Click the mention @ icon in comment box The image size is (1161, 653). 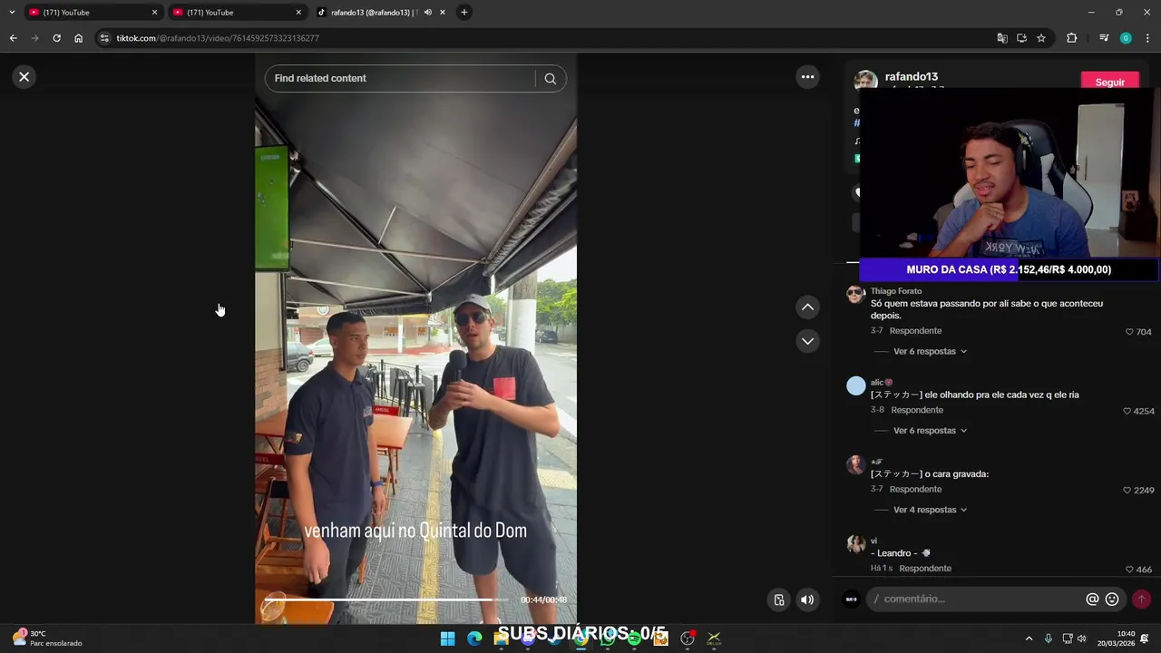click(1092, 599)
